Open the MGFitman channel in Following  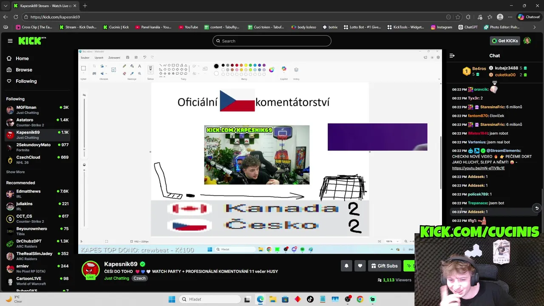point(37,110)
